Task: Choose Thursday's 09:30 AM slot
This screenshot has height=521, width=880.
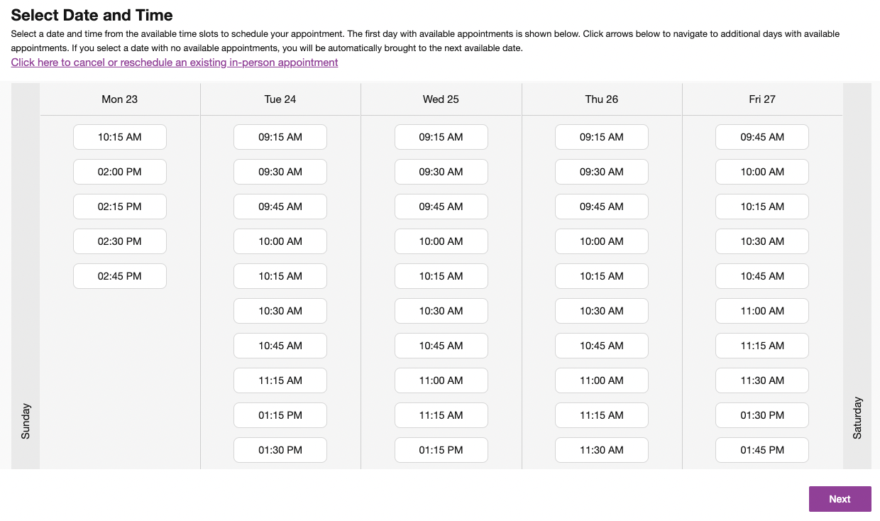Action: click(x=602, y=172)
